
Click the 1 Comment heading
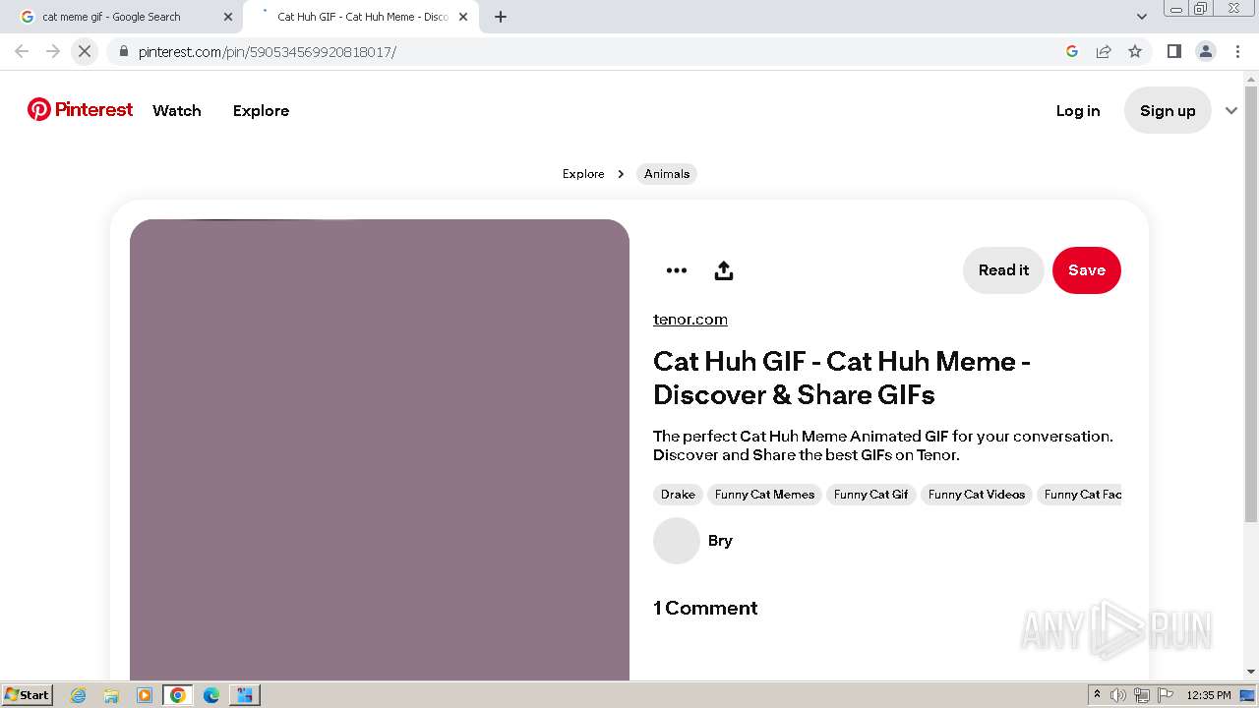(705, 609)
